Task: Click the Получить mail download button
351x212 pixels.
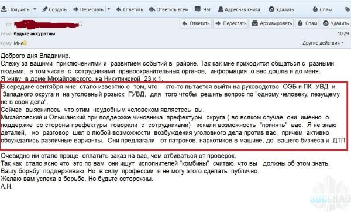Action: (x=15, y=9)
